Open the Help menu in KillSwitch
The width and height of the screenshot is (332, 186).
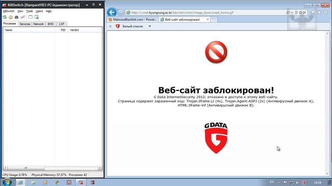coord(49,11)
